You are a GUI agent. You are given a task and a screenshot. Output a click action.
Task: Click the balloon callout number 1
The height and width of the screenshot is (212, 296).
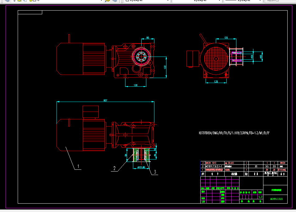[x=78, y=167]
